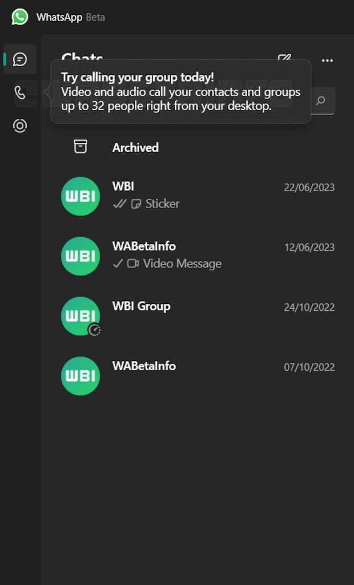354x585 pixels.
Task: Click the search magnifier icon
Action: pos(321,101)
